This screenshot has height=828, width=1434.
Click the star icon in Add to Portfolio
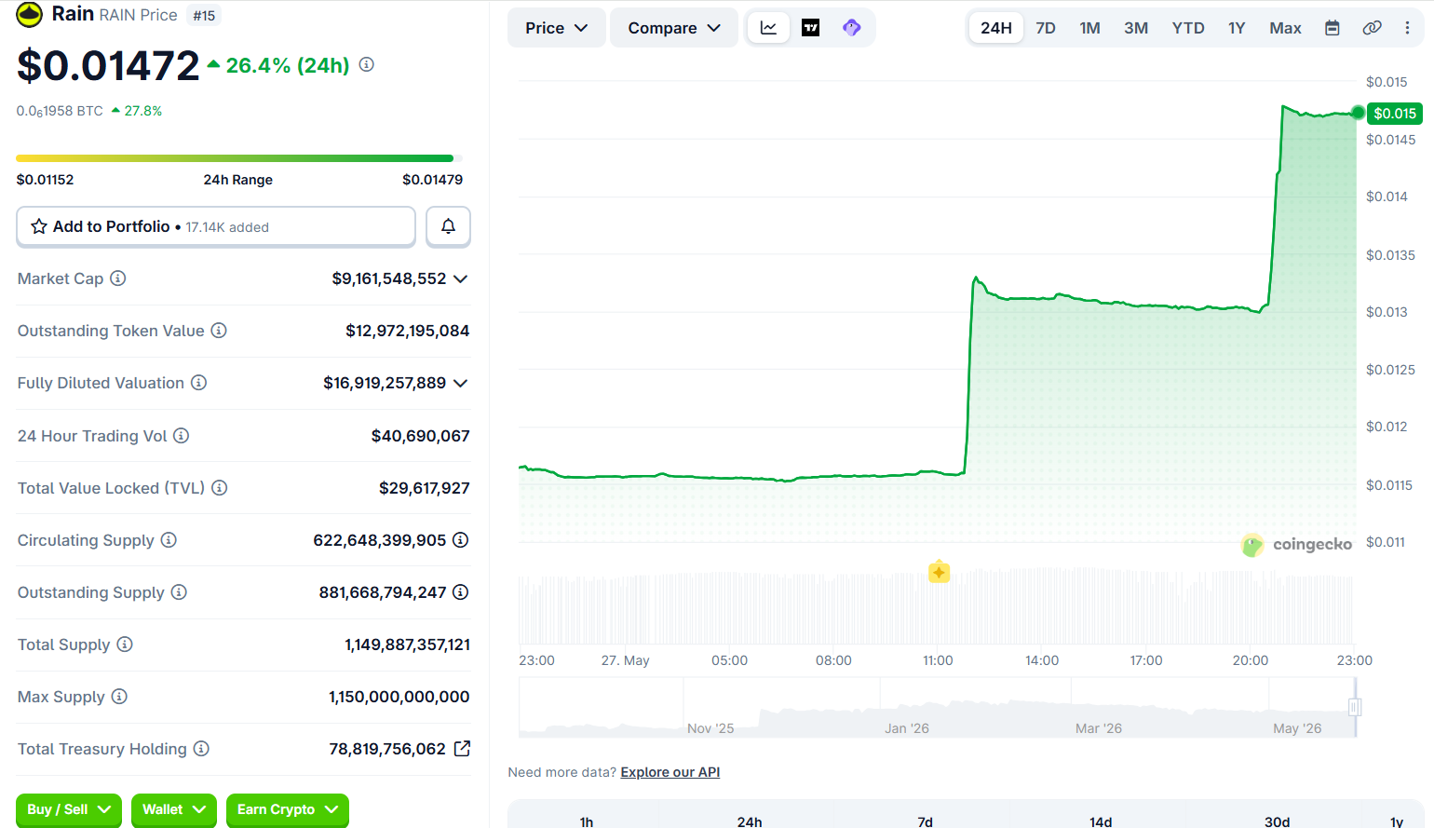(x=39, y=226)
